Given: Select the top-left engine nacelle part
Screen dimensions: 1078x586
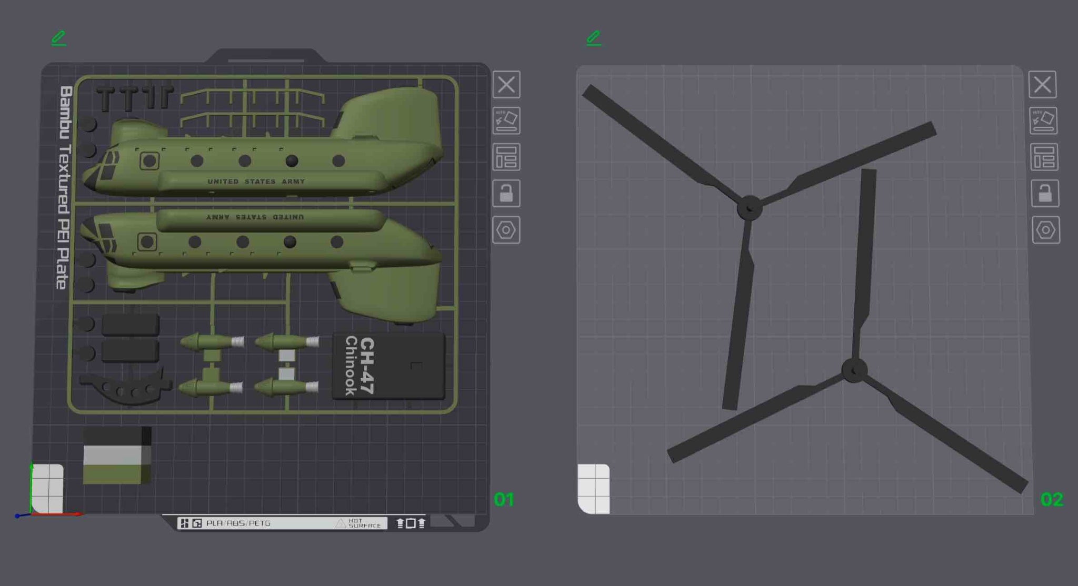Looking at the screenshot, I should point(212,342).
